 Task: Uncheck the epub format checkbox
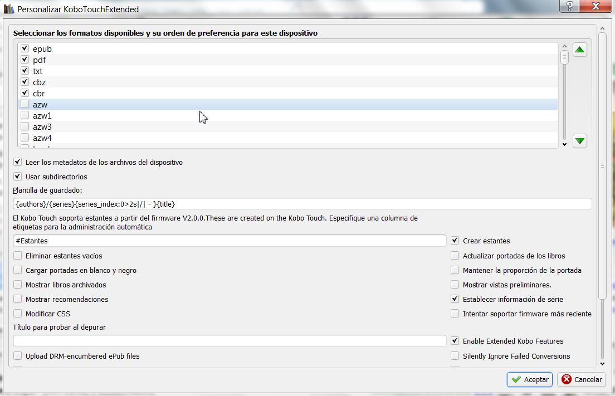click(x=25, y=48)
